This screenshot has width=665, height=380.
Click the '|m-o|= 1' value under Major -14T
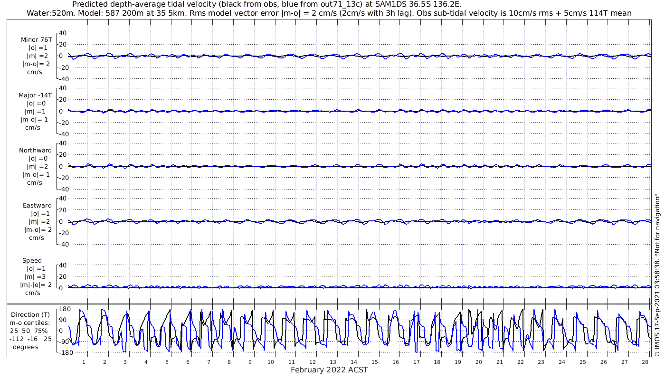[x=35, y=119]
